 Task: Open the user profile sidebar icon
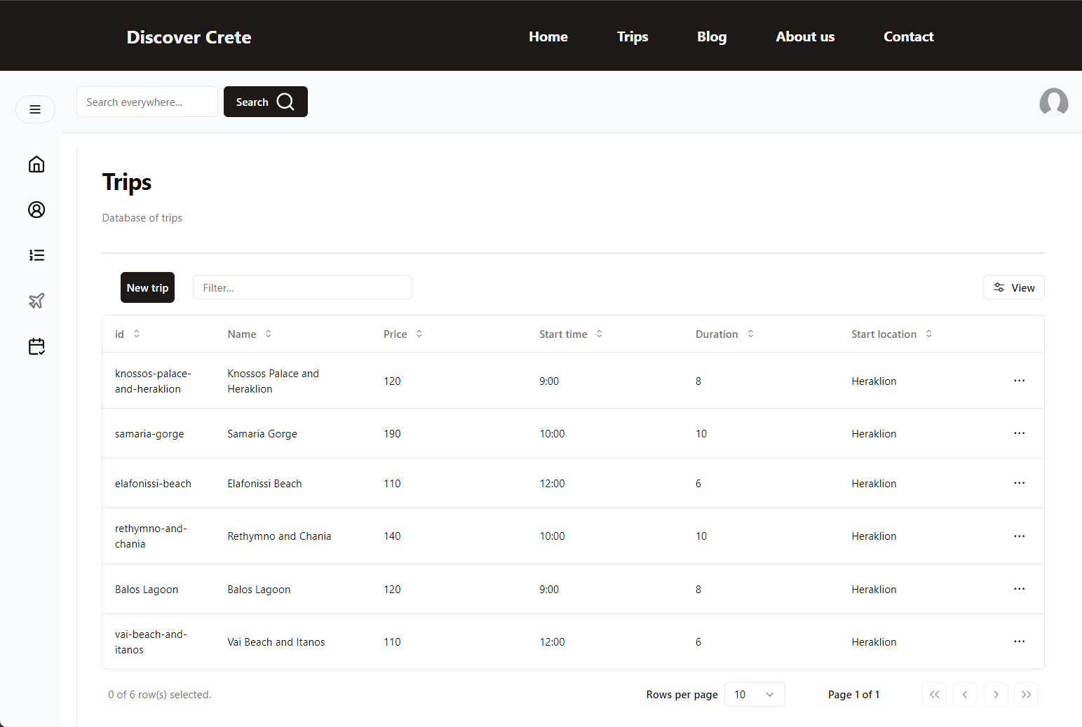tap(36, 210)
